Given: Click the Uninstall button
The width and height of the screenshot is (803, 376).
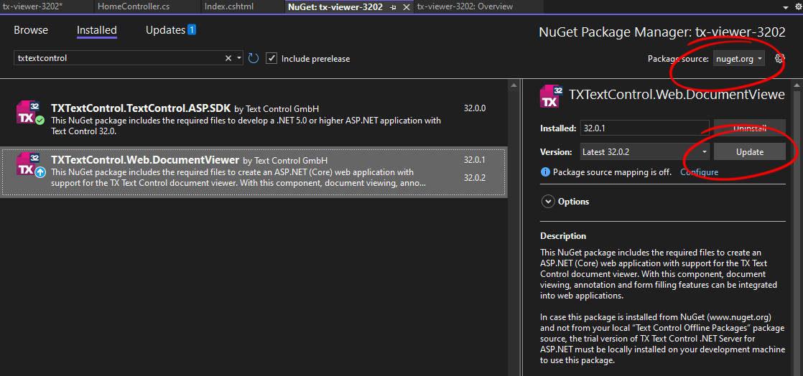Looking at the screenshot, I should tap(750, 128).
